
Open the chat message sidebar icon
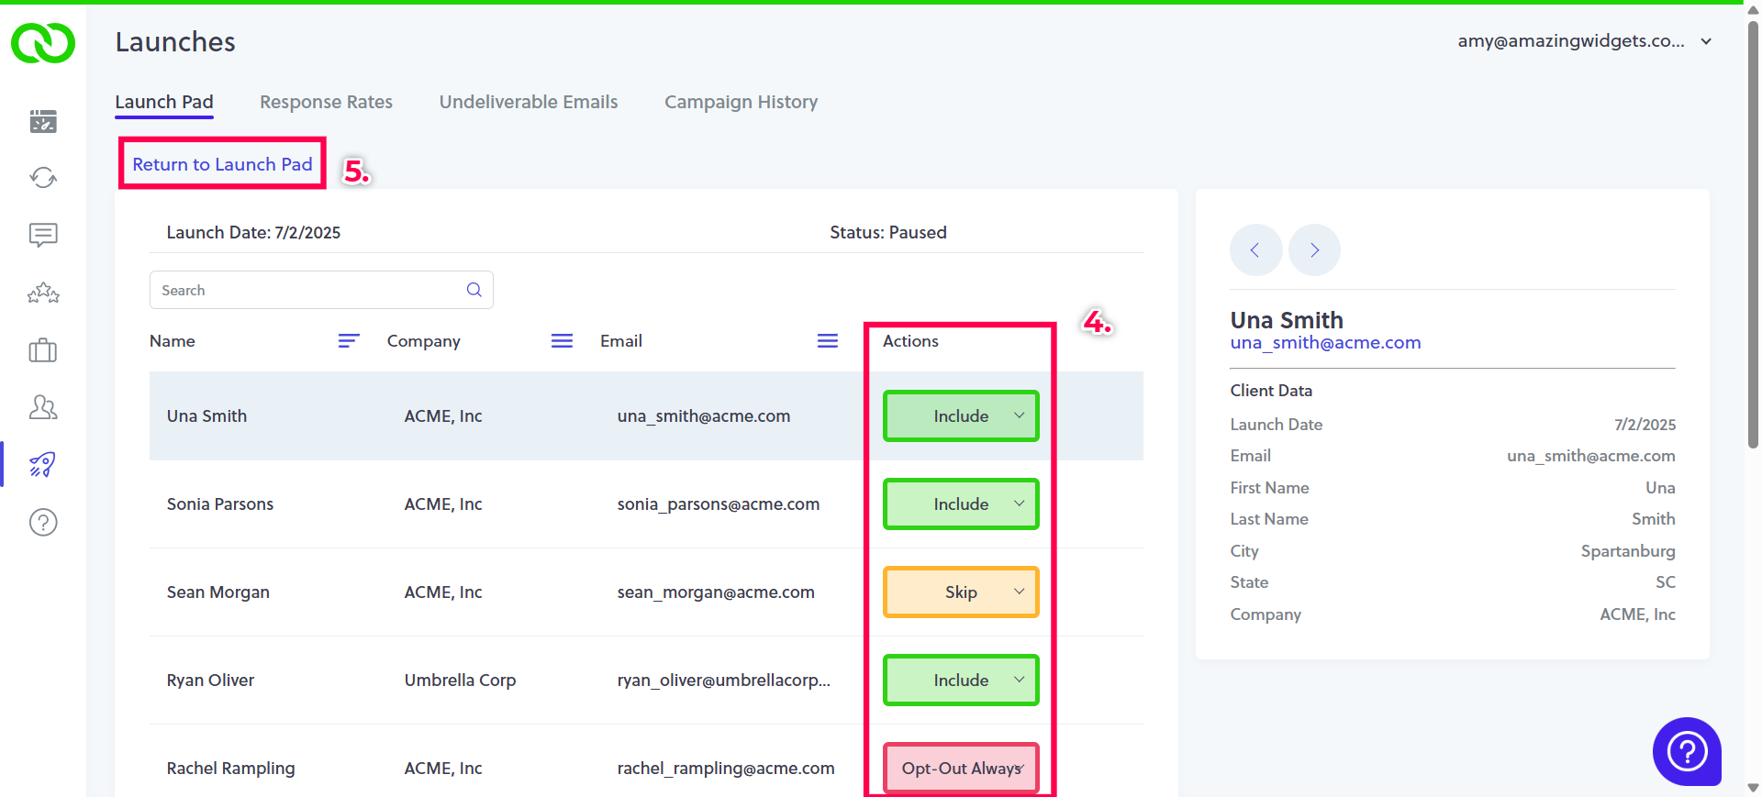point(43,236)
